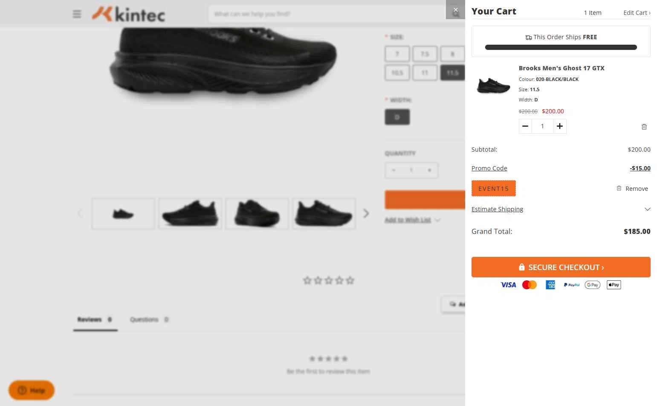657x406 pixels.
Task: Remove the applied promo code
Action: coord(632,188)
